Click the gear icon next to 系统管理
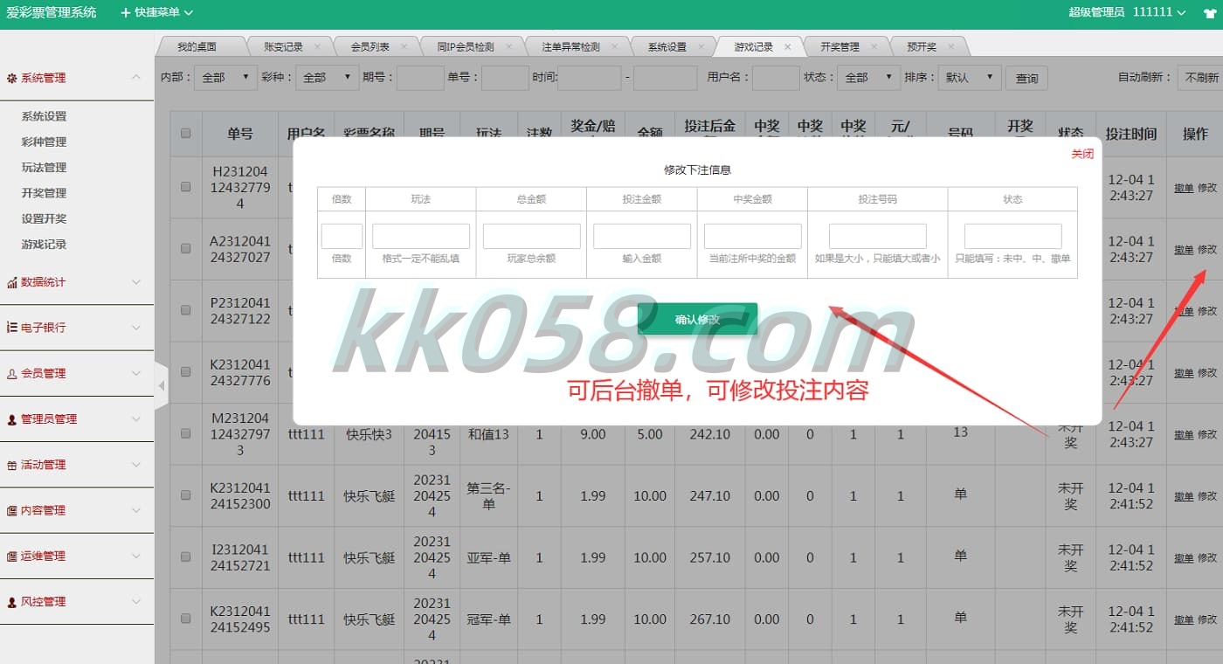Screen dimensions: 1223x664 click(11, 78)
